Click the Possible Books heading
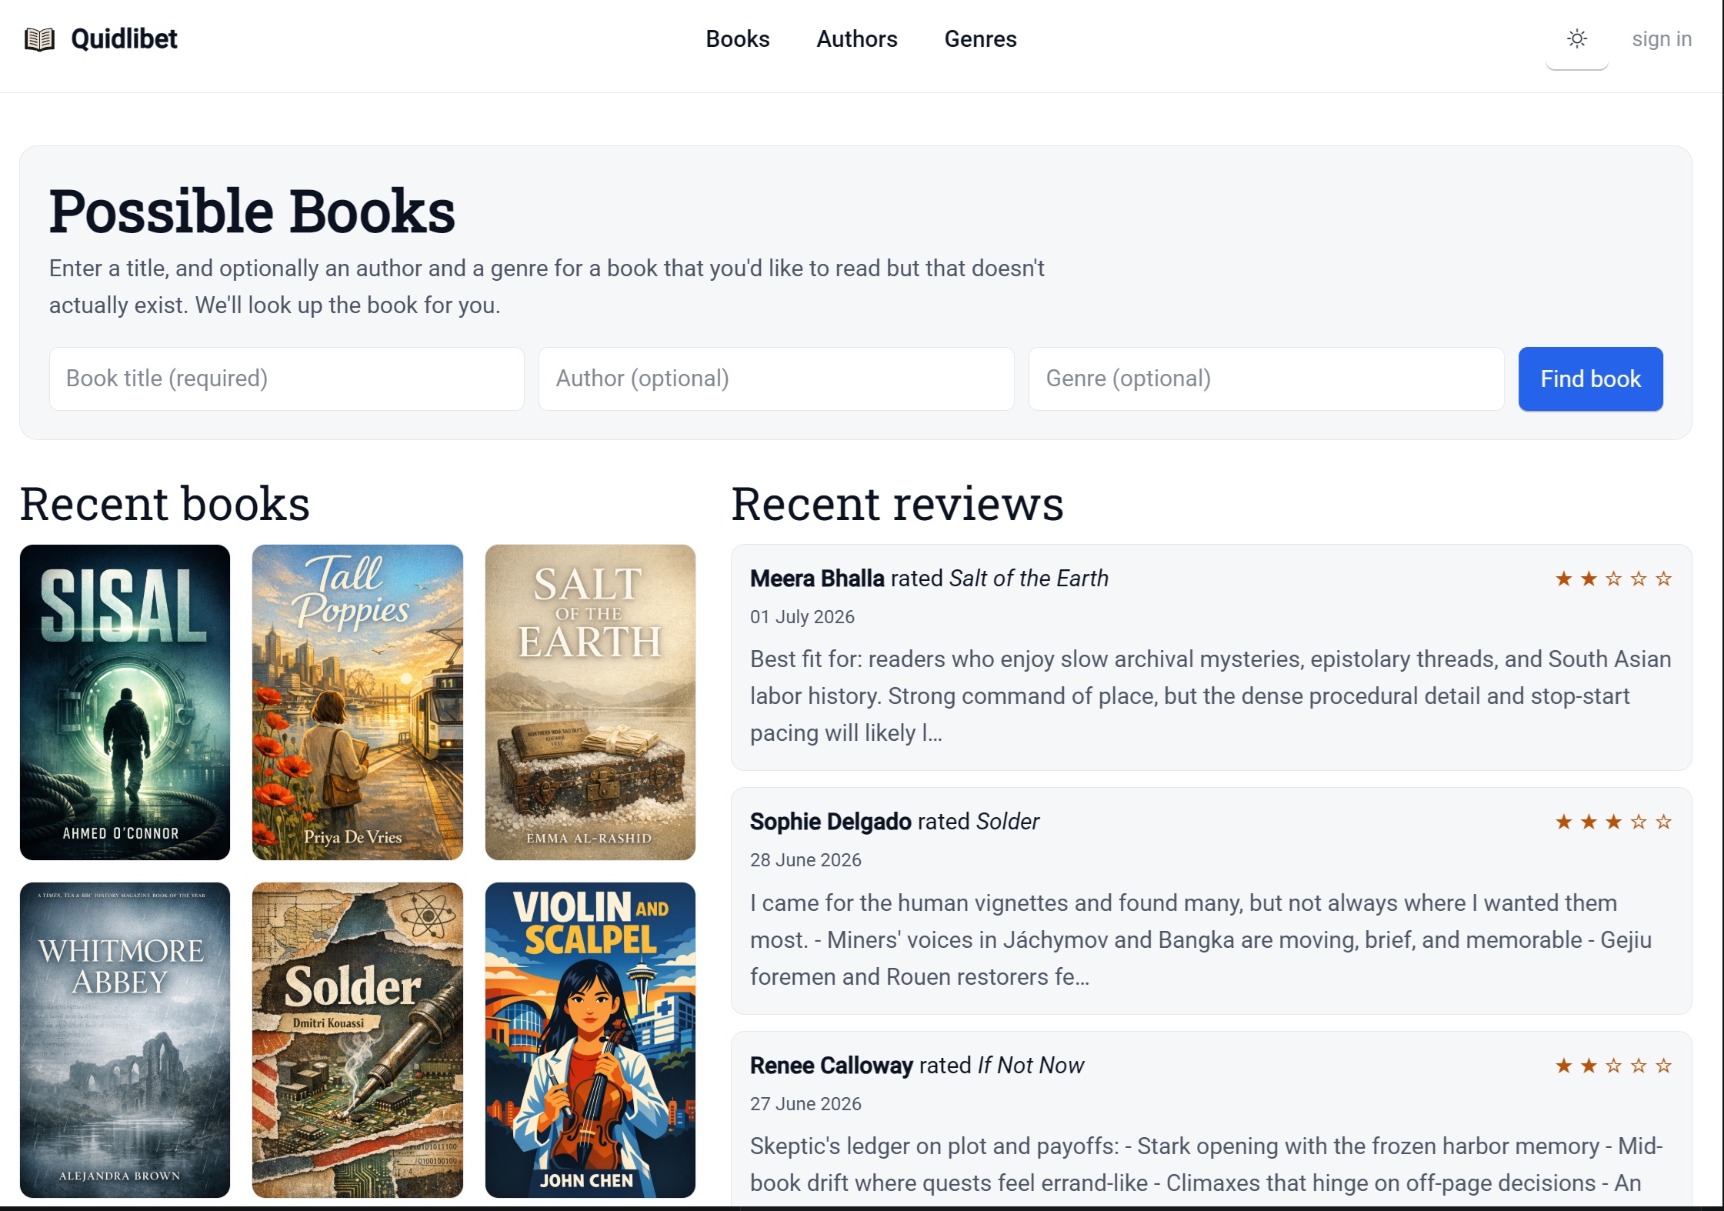 click(x=252, y=211)
